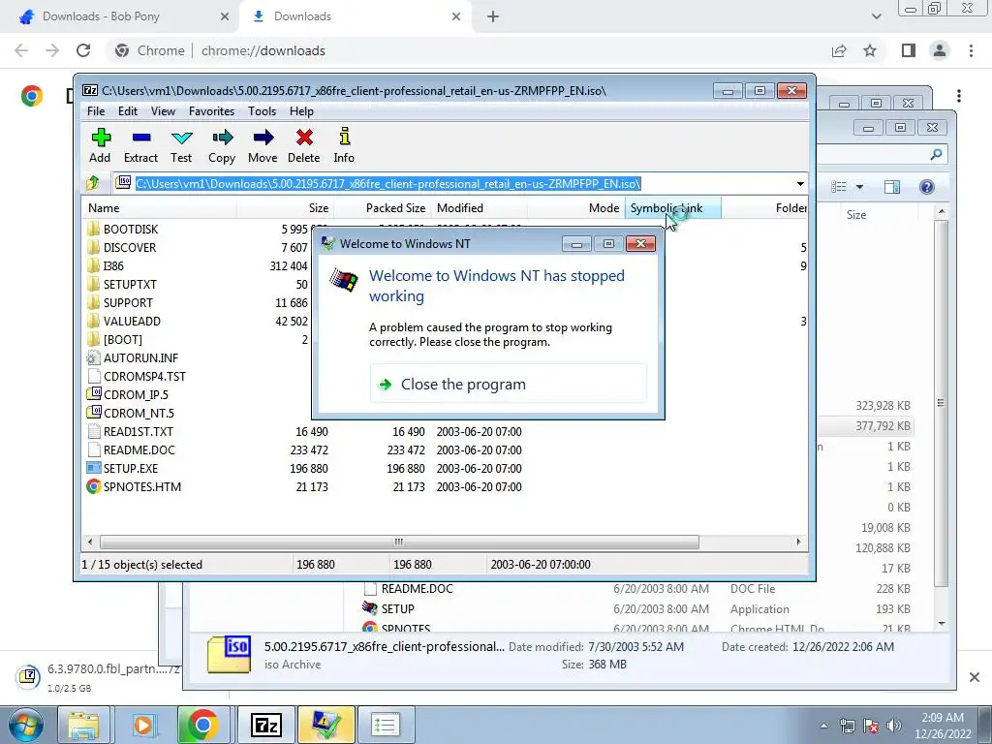The width and height of the screenshot is (992, 744).
Task: Open the Edit menu
Action: (128, 111)
